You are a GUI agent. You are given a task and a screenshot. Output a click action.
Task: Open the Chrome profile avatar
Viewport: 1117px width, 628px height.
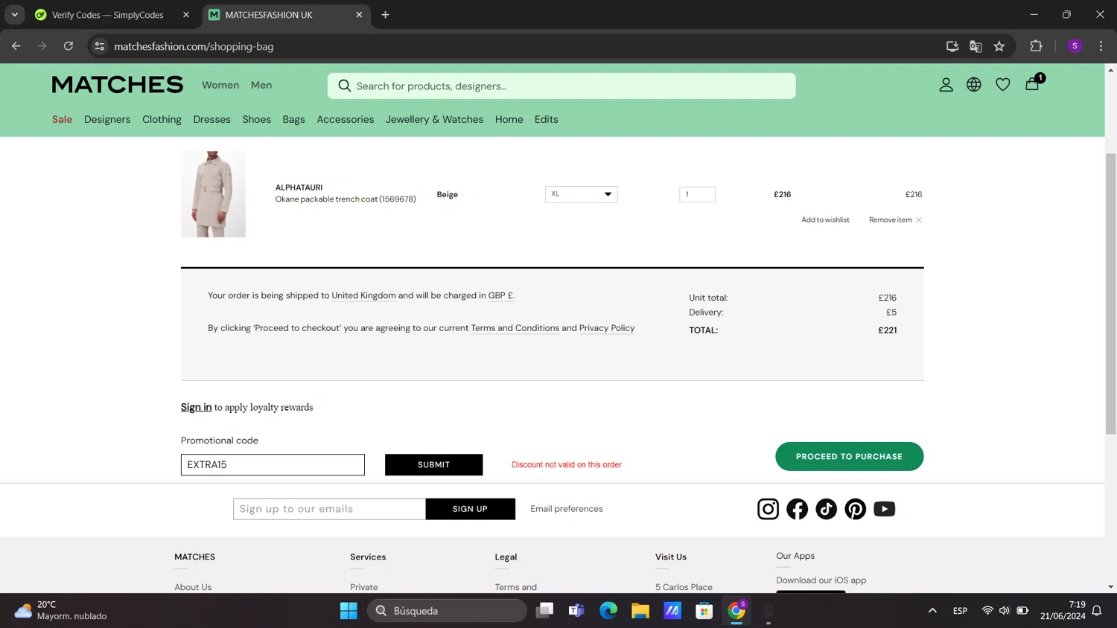tap(1075, 46)
